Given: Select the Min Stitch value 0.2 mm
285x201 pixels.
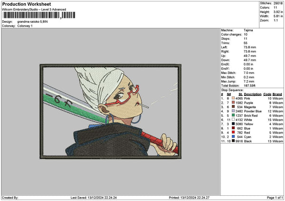Looking at the screenshot, I should (249, 77).
